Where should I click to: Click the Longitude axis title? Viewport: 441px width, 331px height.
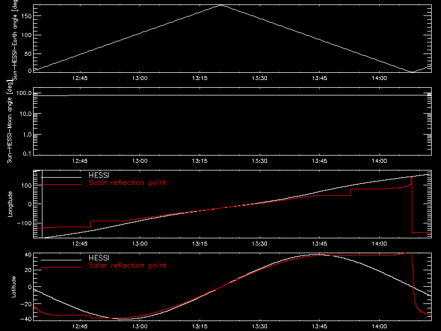point(10,204)
